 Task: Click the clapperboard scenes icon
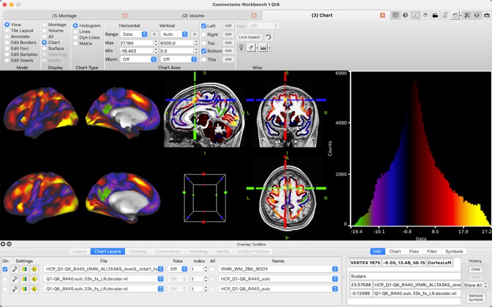[455, 15]
